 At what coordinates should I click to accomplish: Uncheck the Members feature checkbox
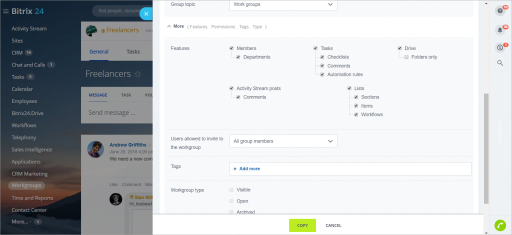pyautogui.click(x=231, y=48)
